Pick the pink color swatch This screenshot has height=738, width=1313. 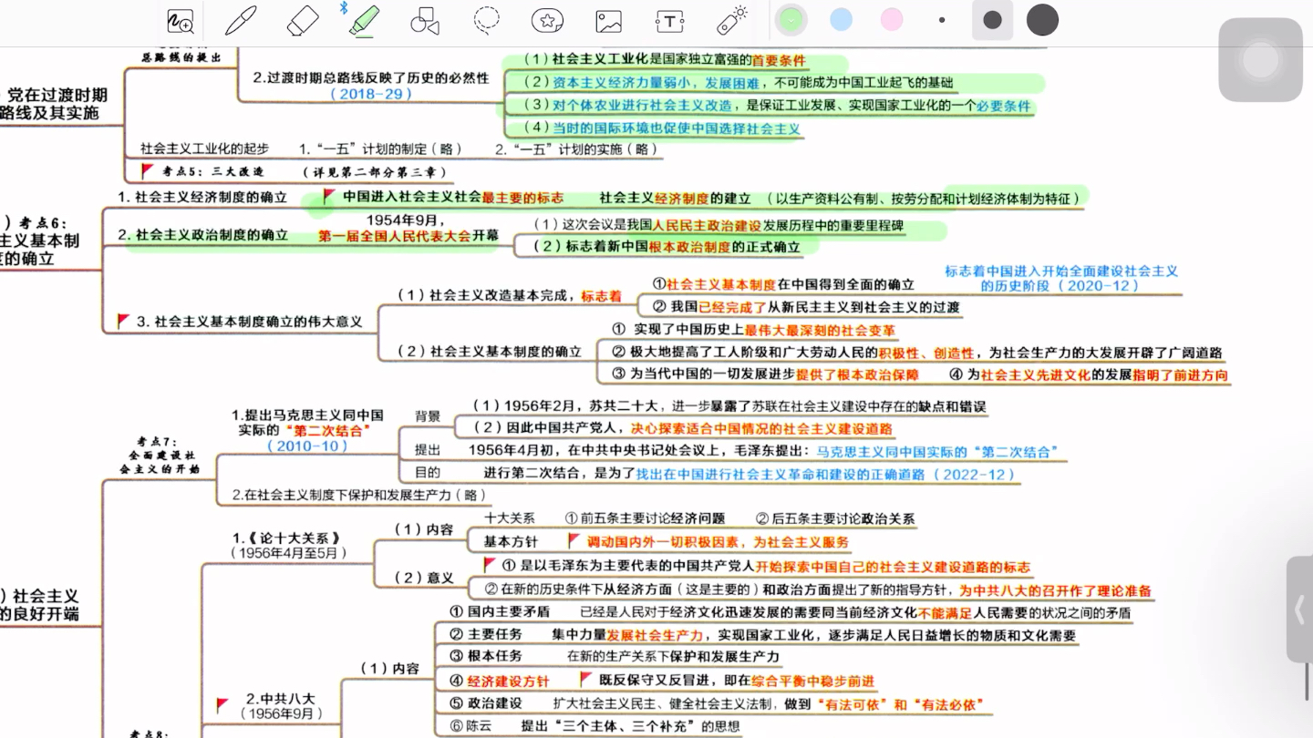[892, 20]
